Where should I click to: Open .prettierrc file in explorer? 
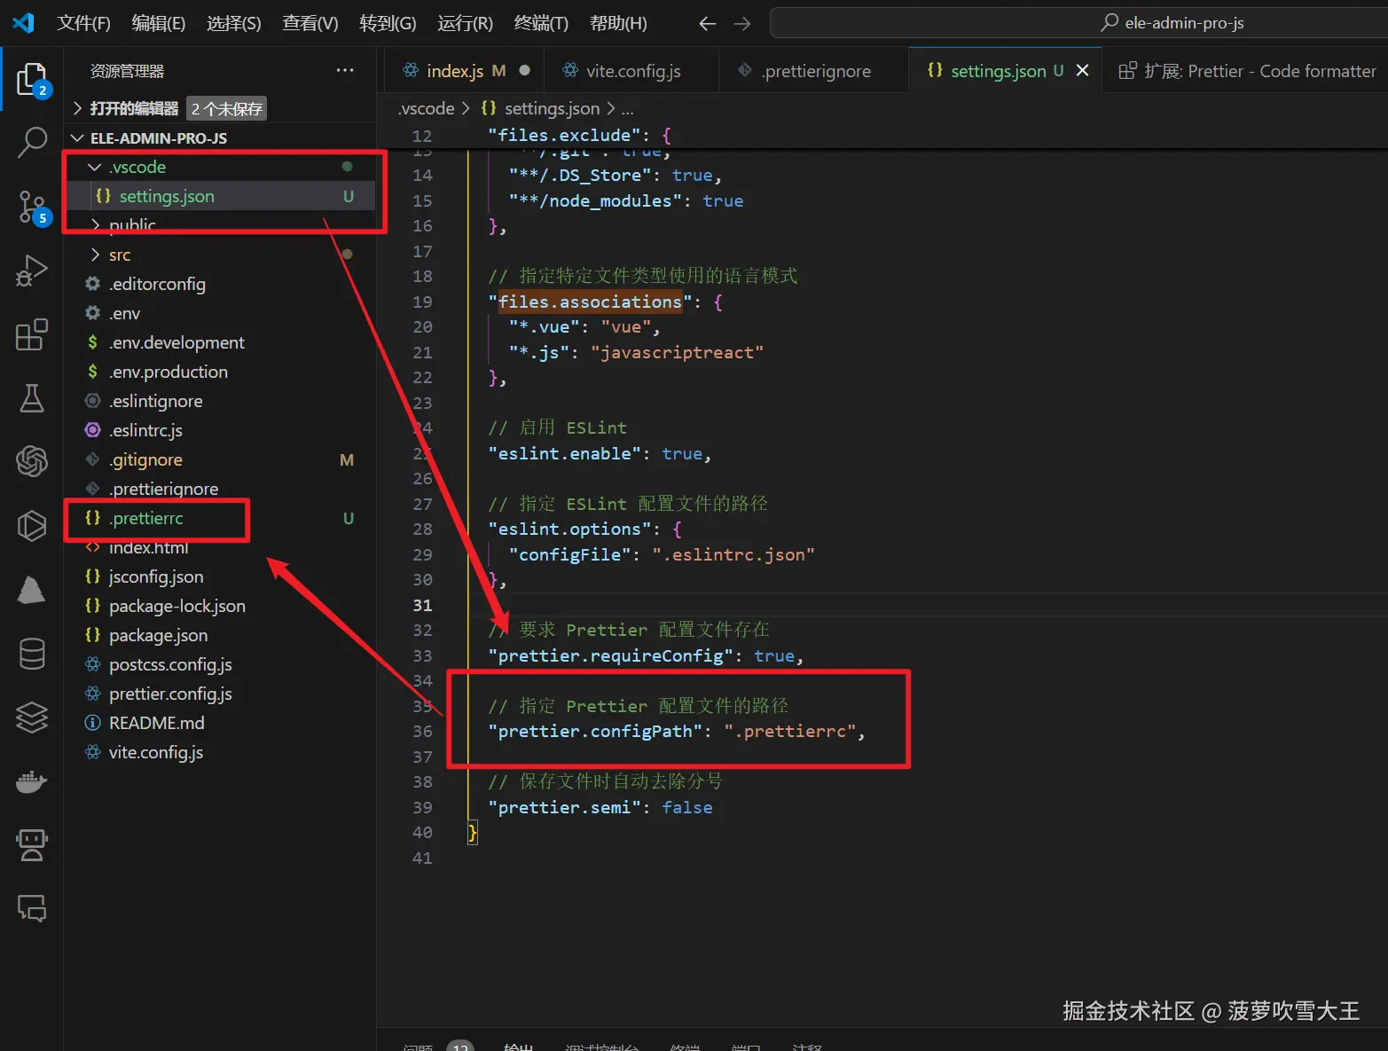[x=146, y=518]
